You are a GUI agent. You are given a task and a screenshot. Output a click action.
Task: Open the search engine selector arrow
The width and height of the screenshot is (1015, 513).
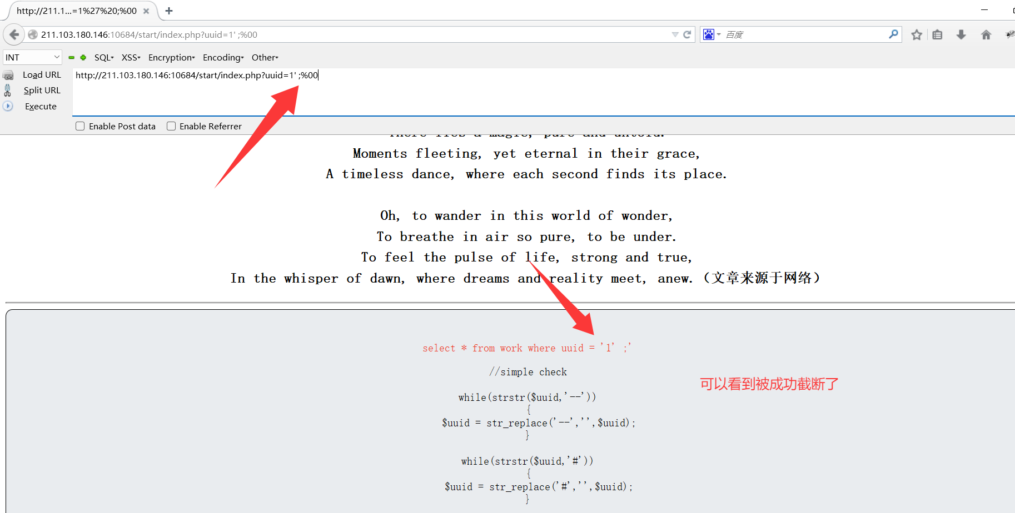point(719,34)
